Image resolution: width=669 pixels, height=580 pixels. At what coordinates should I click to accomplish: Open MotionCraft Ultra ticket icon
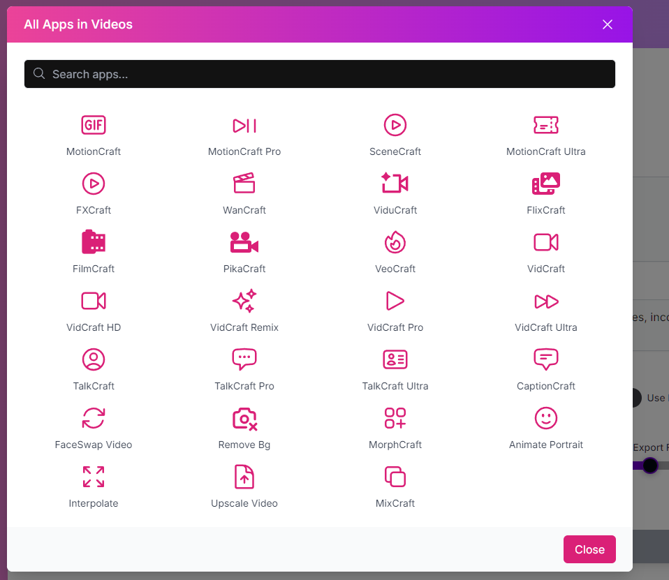545,126
